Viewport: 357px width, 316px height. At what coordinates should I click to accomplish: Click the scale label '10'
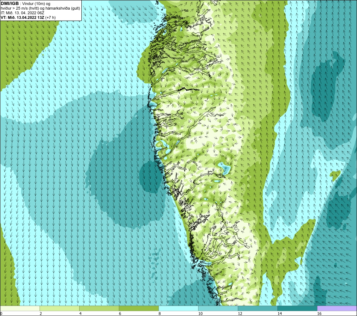coord(200,314)
